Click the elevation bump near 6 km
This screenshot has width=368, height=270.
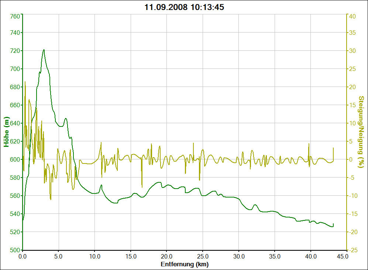66,118
